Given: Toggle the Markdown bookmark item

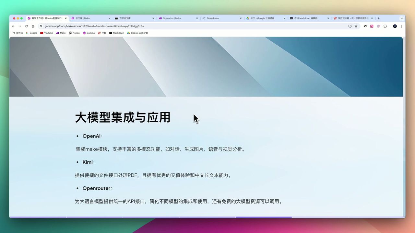Looking at the screenshot, I should click(x=116, y=33).
